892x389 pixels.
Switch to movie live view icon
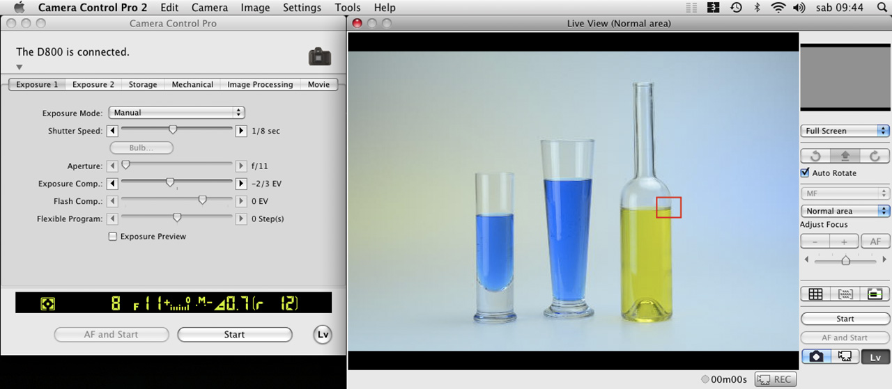[x=845, y=357]
